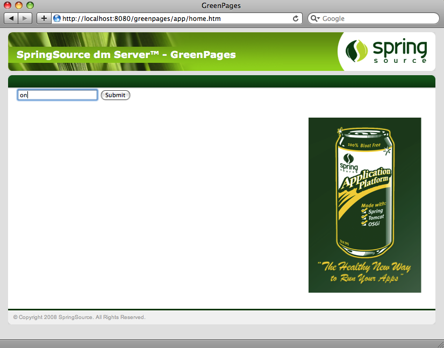Zoom the window with the green button
444x348 pixels.
click(30, 5)
